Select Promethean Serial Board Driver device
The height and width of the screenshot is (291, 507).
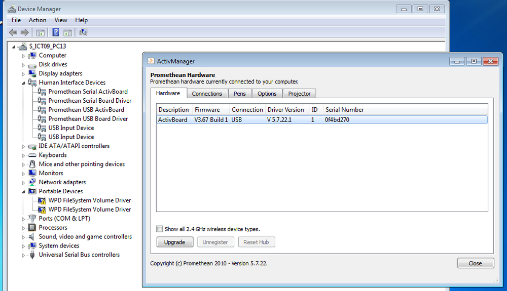tap(90, 101)
